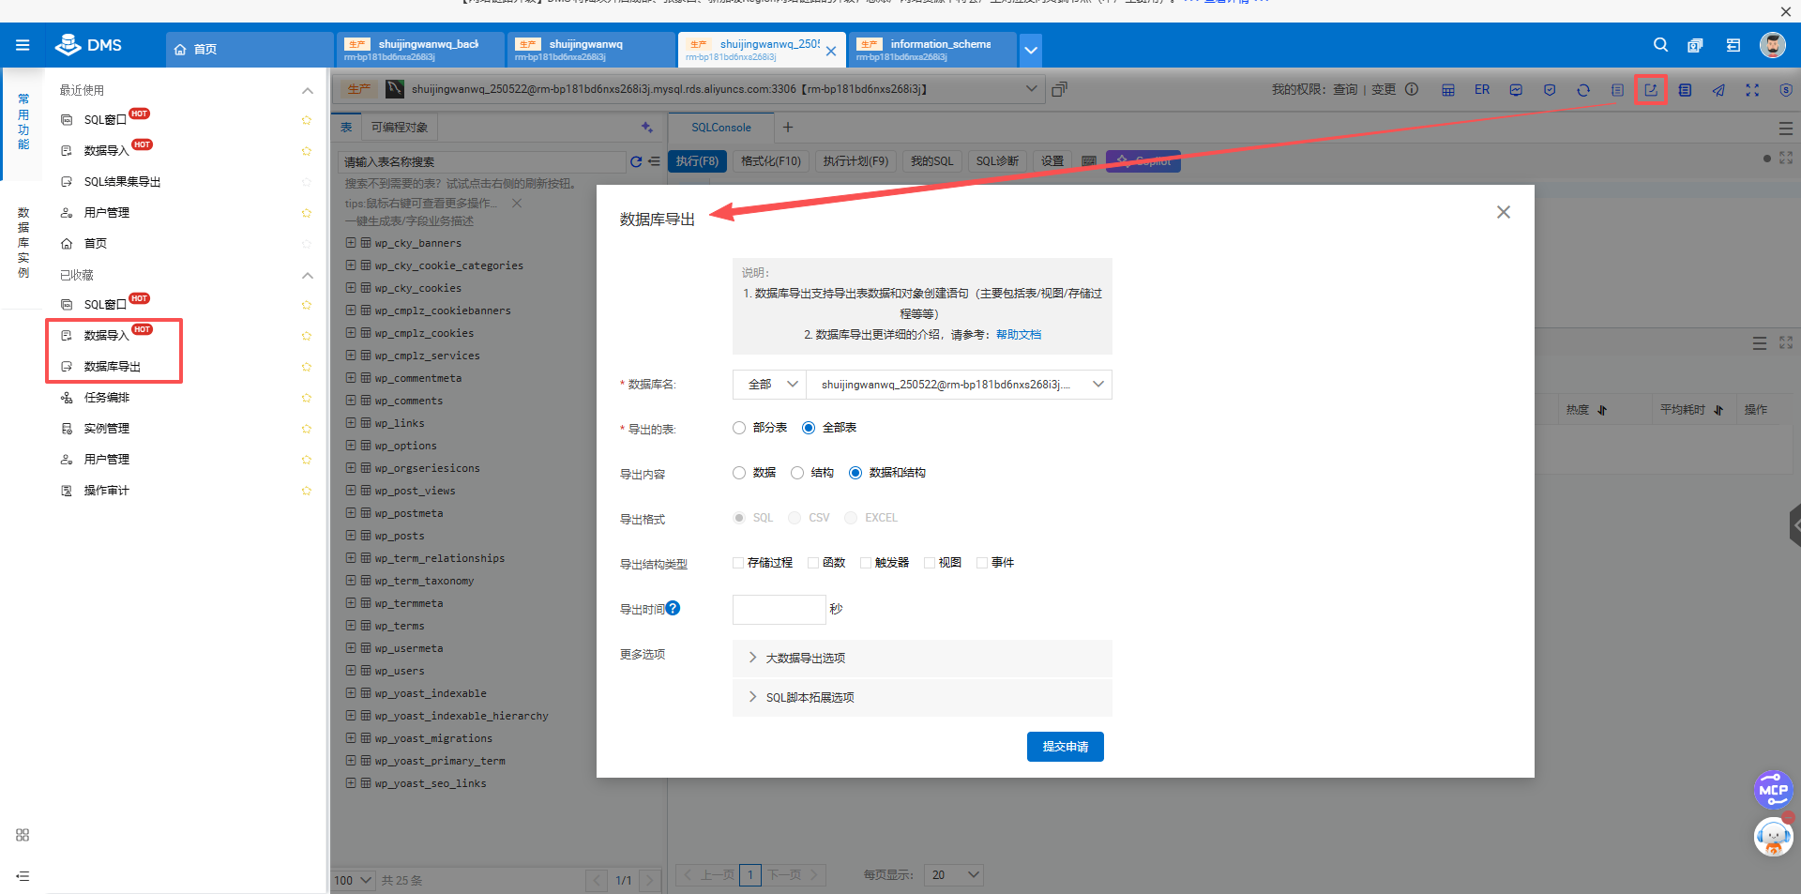The width and height of the screenshot is (1801, 894).
Task: Expand SQL脚本拓展选项
Action: click(x=922, y=698)
